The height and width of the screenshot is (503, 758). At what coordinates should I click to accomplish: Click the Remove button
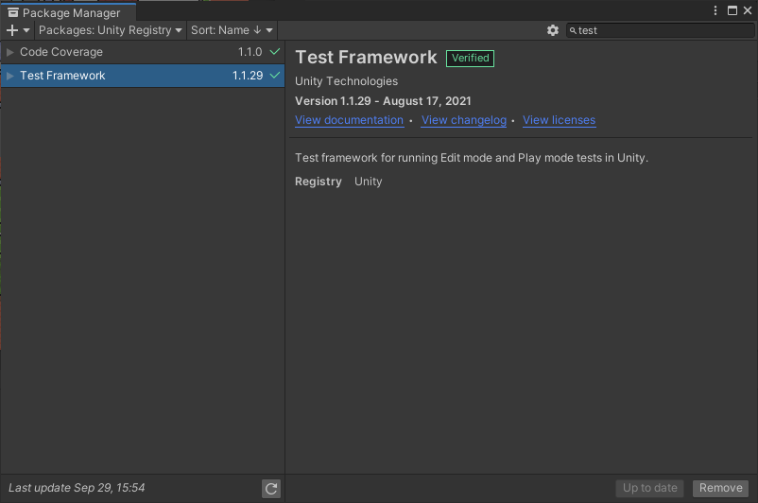pos(720,488)
